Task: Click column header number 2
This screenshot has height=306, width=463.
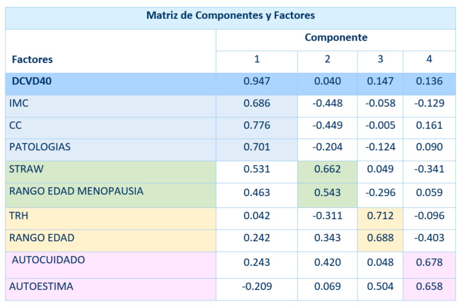Action: click(327, 59)
